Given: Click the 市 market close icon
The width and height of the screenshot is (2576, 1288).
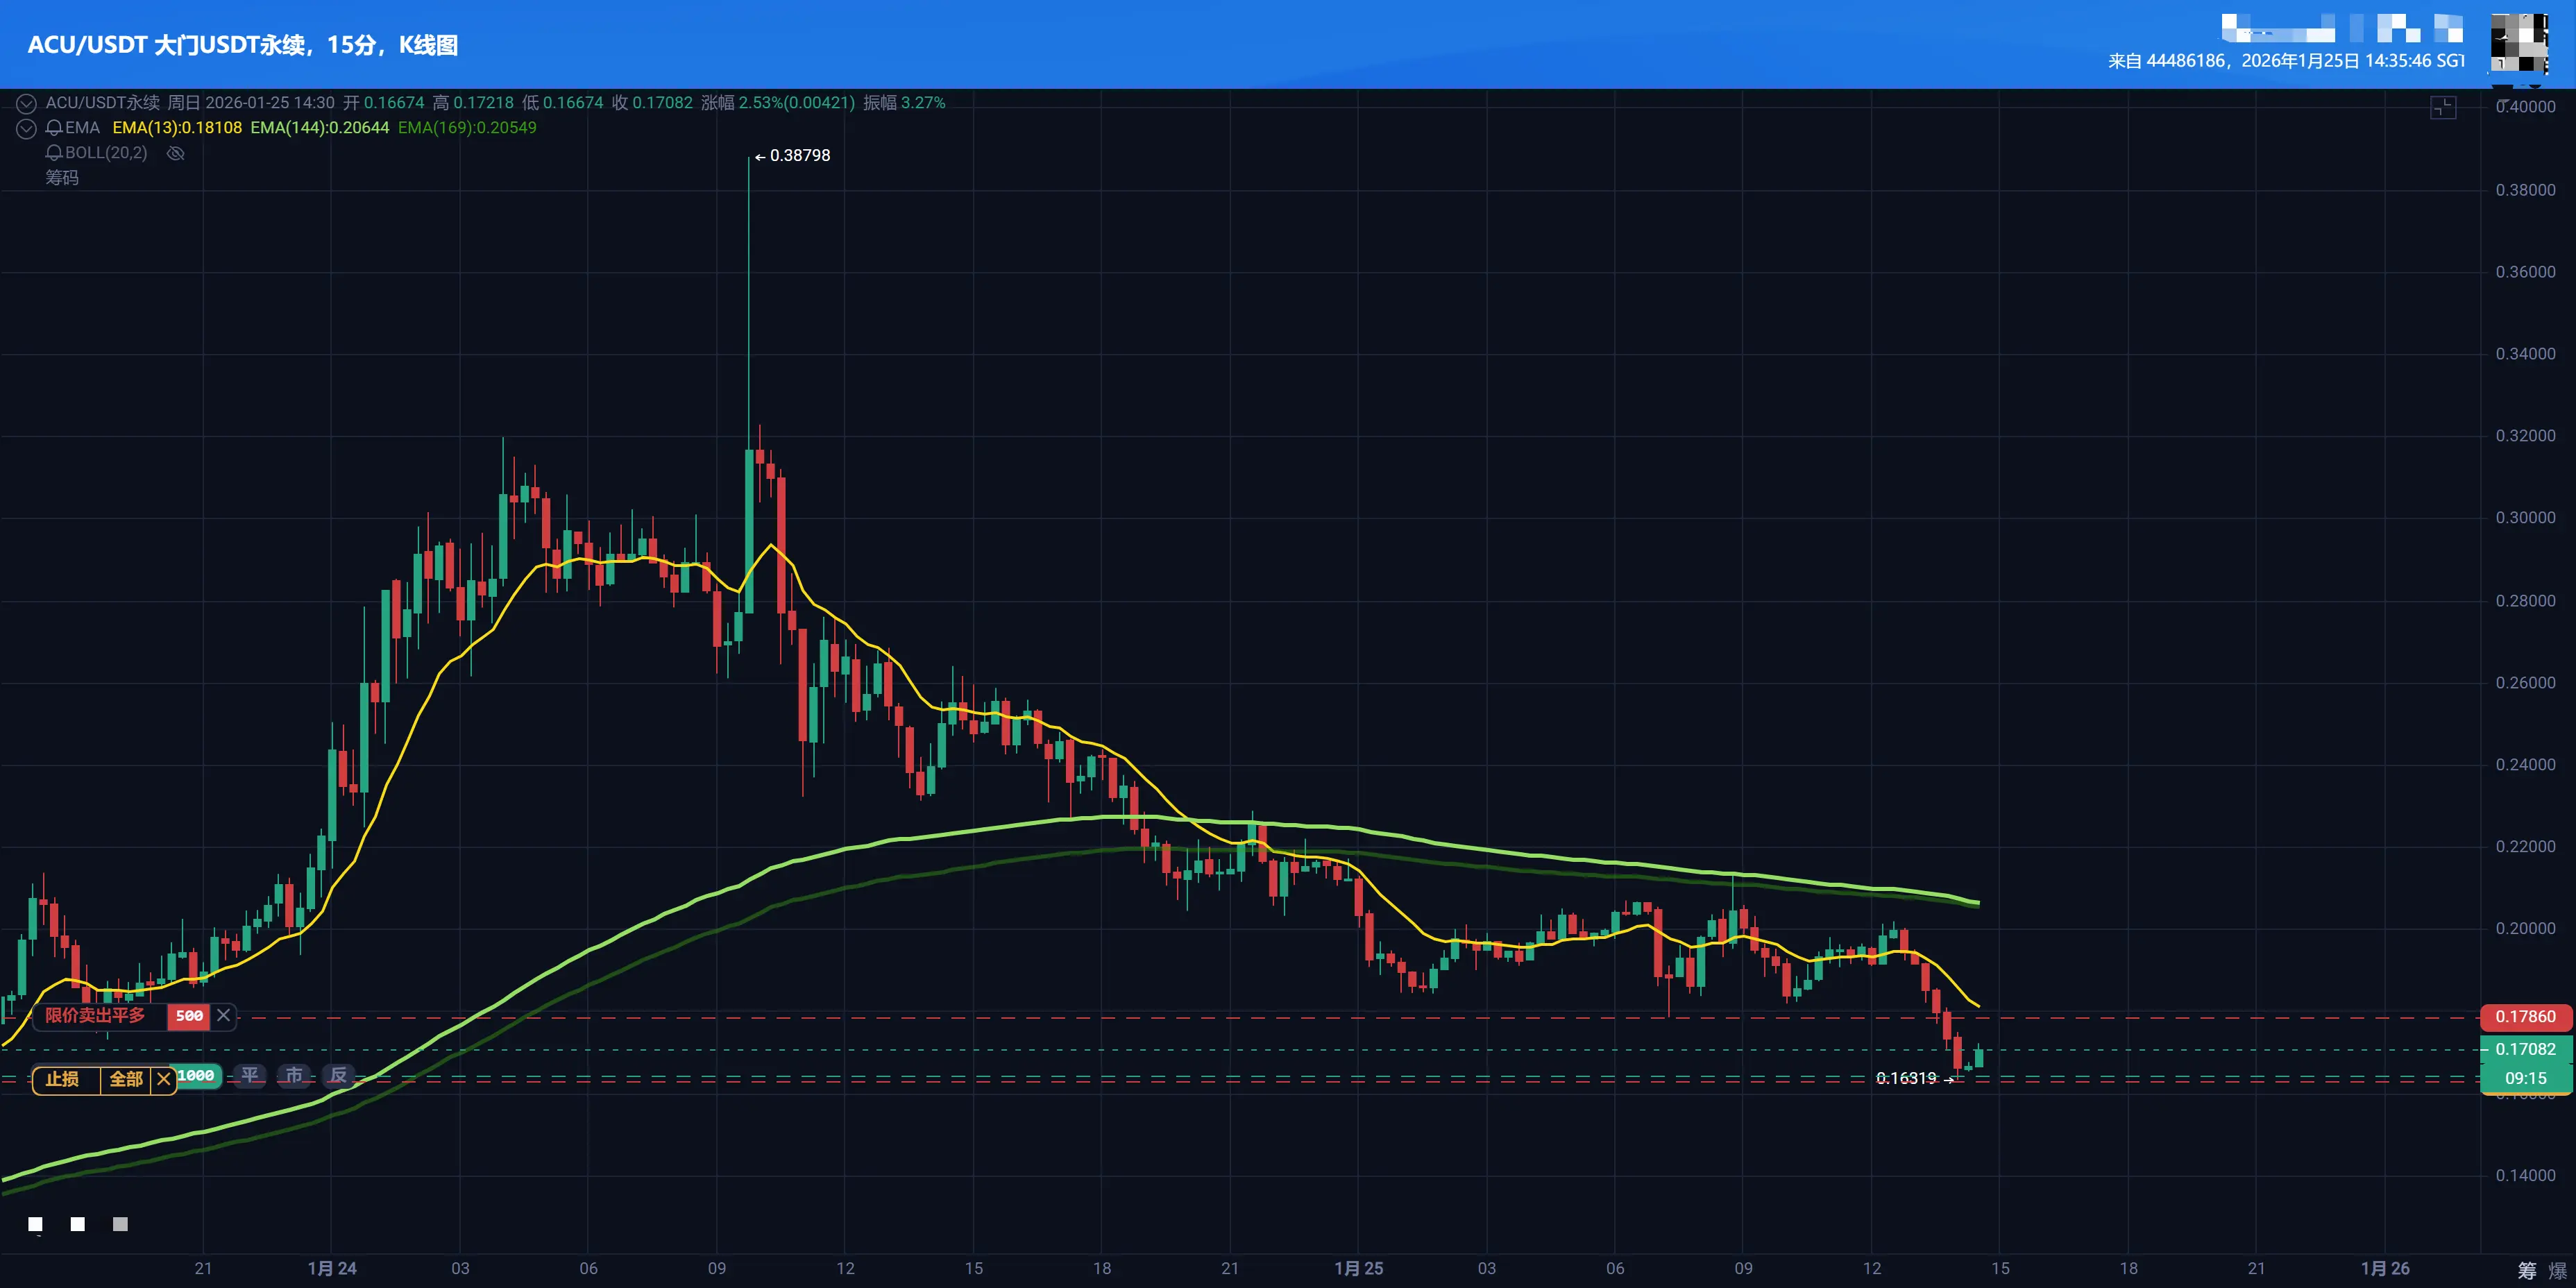Looking at the screenshot, I should coord(294,1076).
